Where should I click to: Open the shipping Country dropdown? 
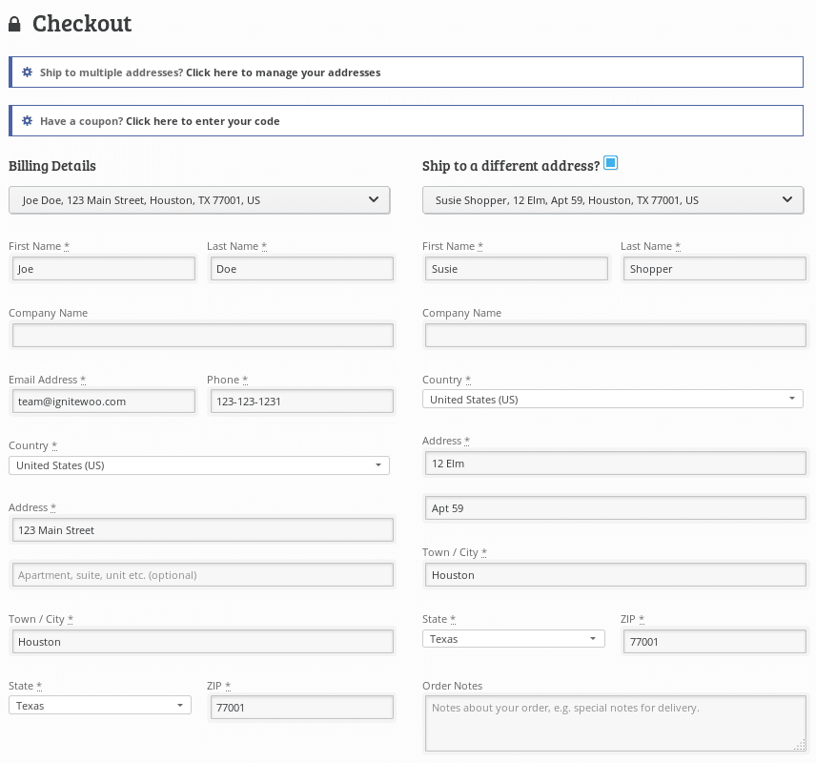pyautogui.click(x=613, y=399)
